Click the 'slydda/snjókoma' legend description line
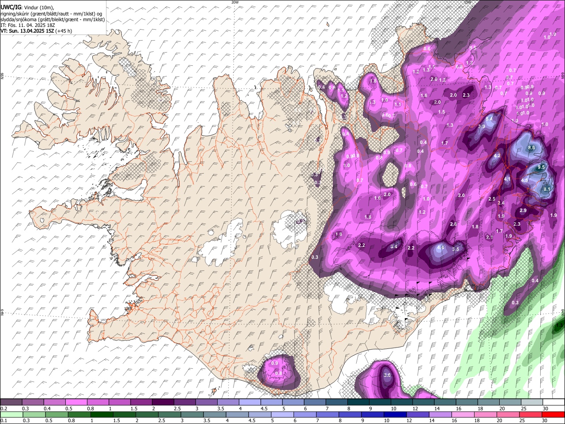 tap(53, 19)
